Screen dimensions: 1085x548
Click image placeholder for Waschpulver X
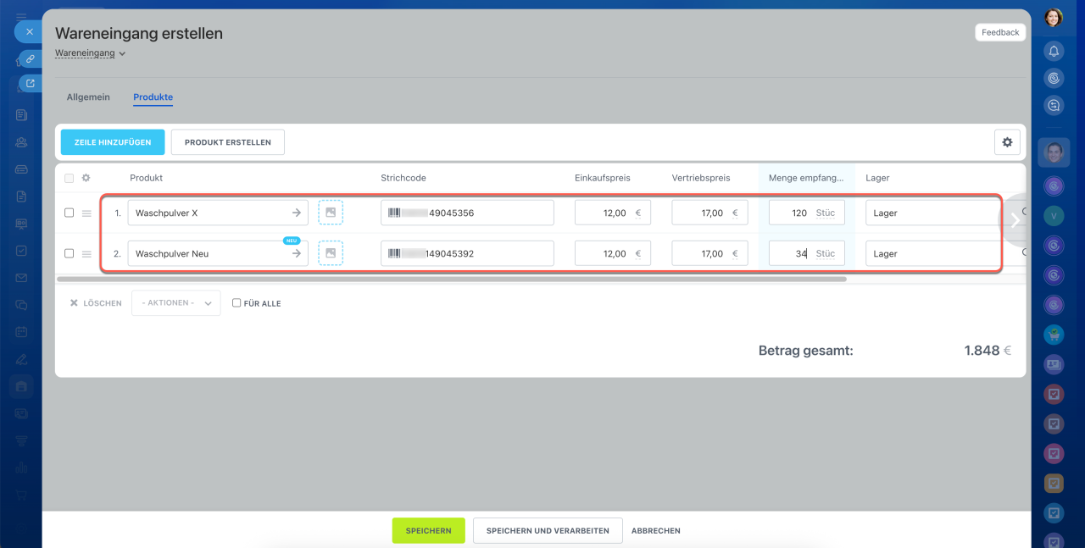(x=331, y=213)
